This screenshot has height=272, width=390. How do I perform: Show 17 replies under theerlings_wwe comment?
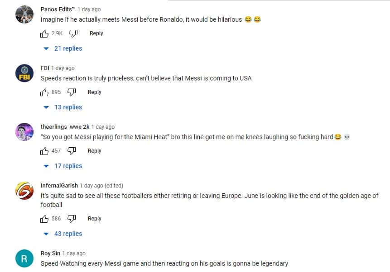[63, 166]
